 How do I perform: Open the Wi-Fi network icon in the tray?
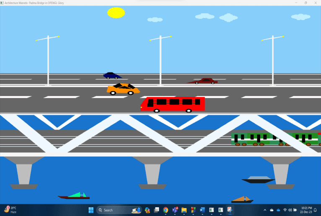pyautogui.click(x=285, y=210)
